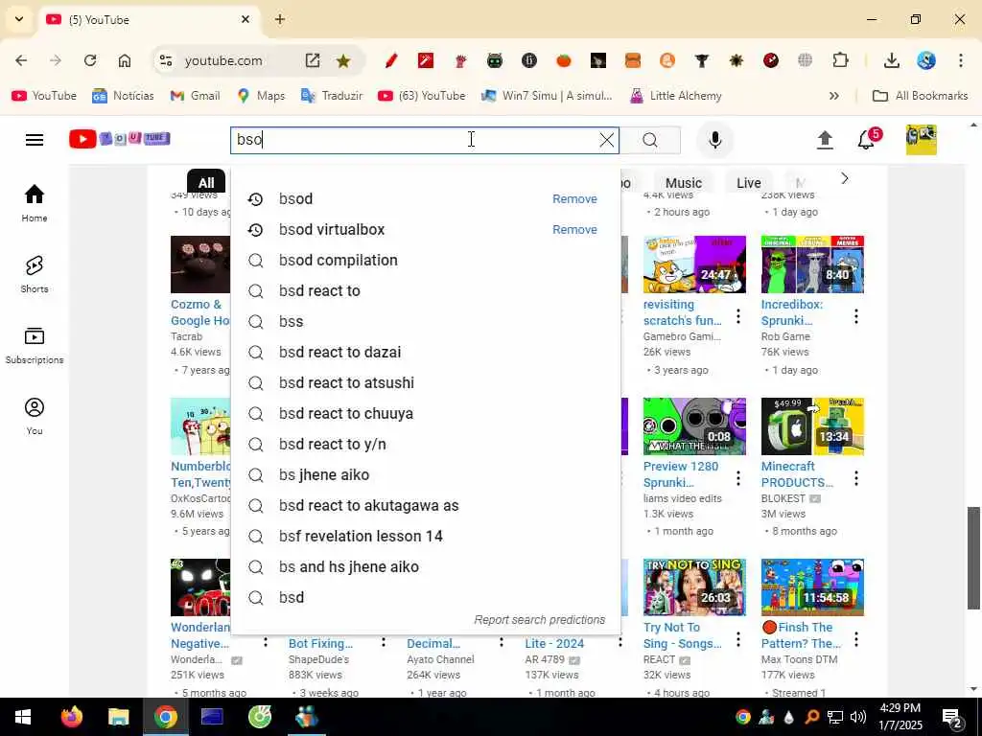
Task: Open the notifications bell
Action: 867,140
